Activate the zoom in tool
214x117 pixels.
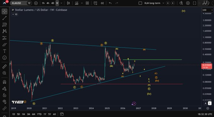click(x=4, y=73)
